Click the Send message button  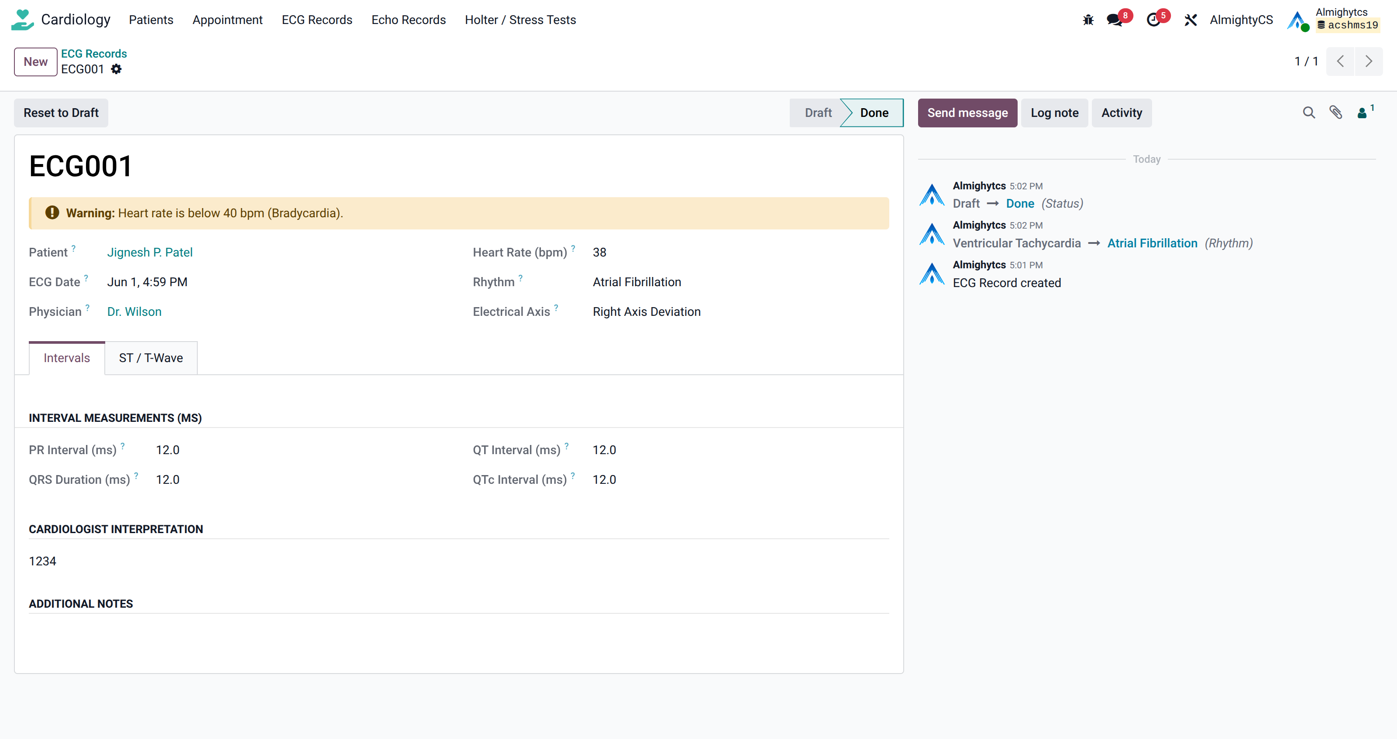pos(967,113)
